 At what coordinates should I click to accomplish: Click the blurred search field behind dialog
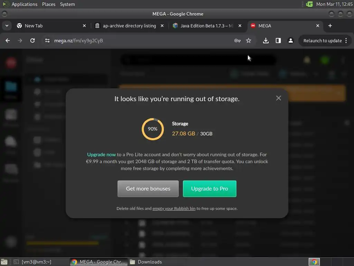pos(198,60)
